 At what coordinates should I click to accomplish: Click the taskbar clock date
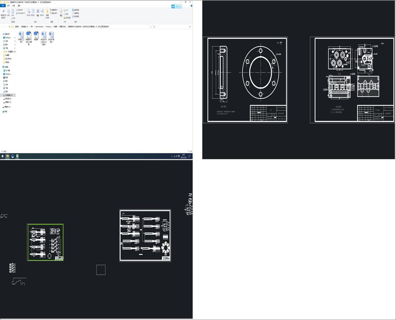pyautogui.click(x=183, y=156)
